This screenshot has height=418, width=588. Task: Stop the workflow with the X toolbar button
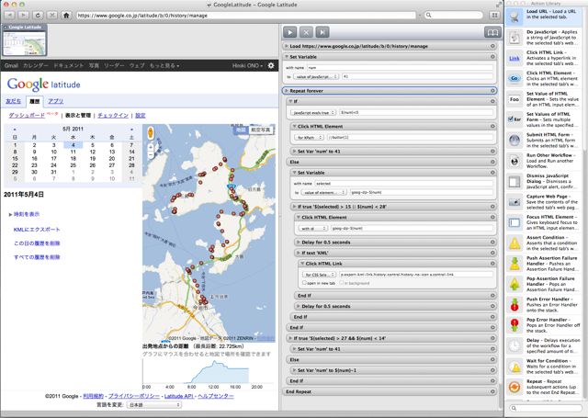tap(306, 32)
